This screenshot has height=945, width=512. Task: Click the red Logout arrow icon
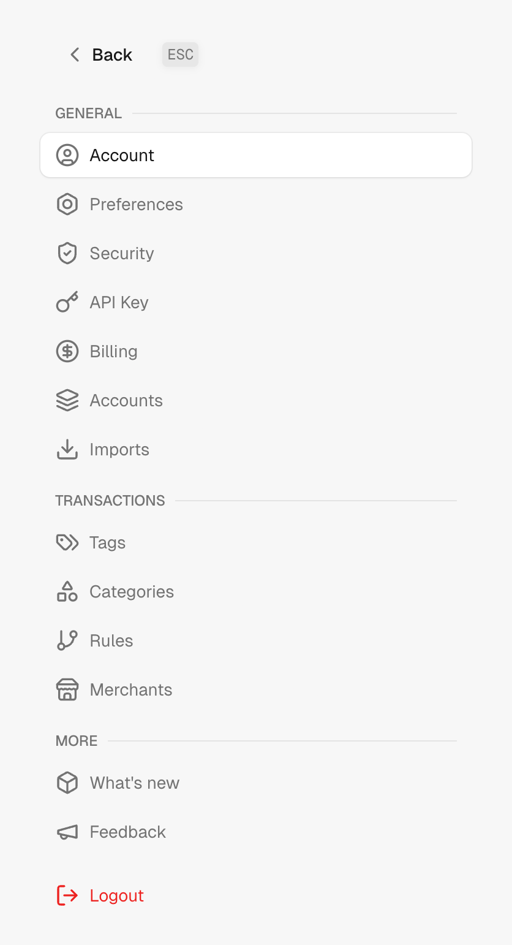(67, 895)
